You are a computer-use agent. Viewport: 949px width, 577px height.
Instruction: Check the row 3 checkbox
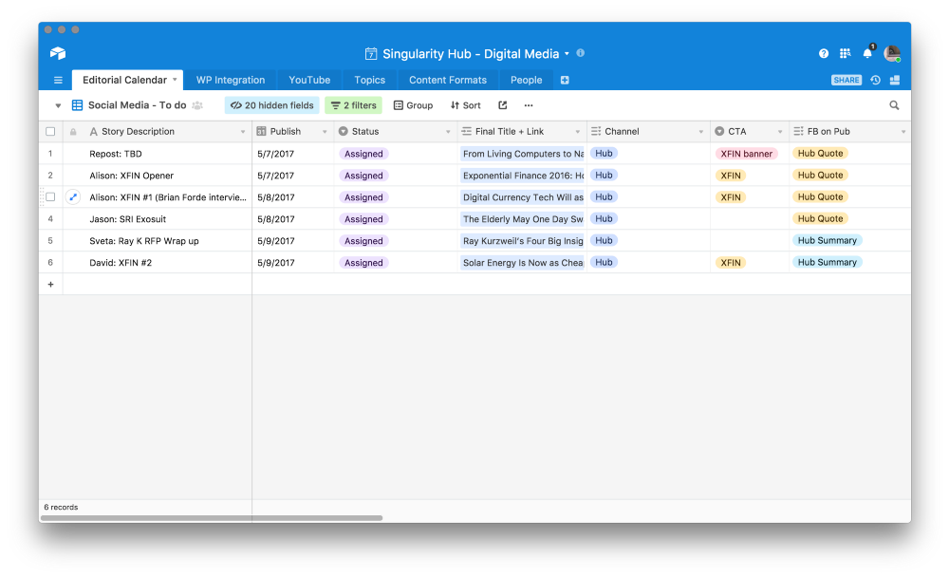[50, 196]
